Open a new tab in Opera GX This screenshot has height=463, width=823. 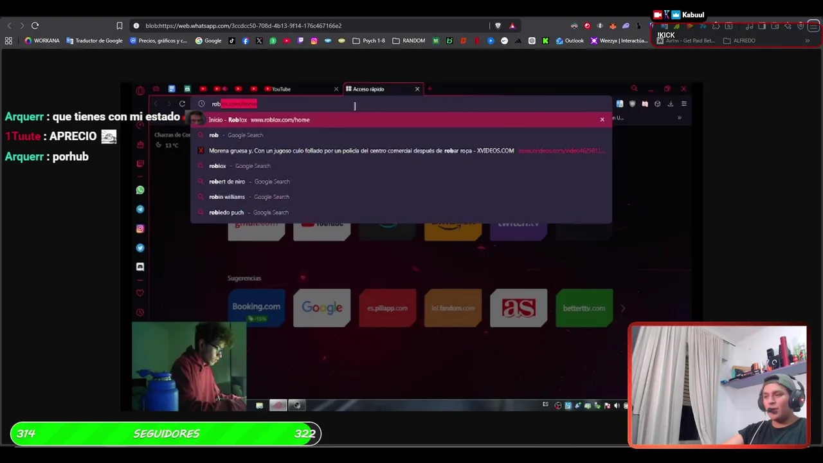[x=430, y=89]
